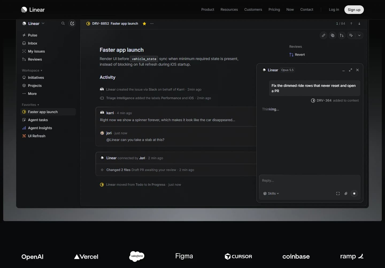Viewport: 385px width, 268px height.
Task: Open the Skills dropdown in reply box
Action: [x=271, y=193]
